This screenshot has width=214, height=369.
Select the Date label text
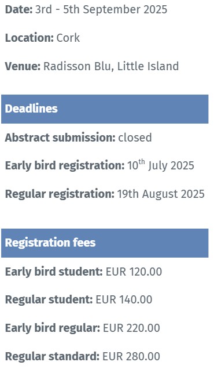pos(19,10)
